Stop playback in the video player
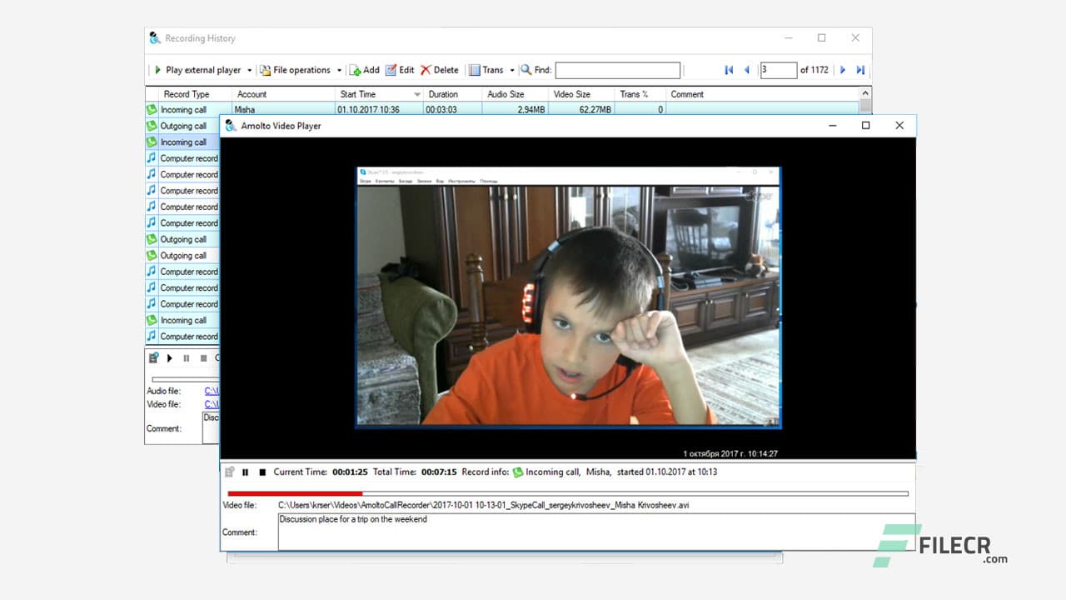Image resolution: width=1066 pixels, height=600 pixels. tap(263, 472)
